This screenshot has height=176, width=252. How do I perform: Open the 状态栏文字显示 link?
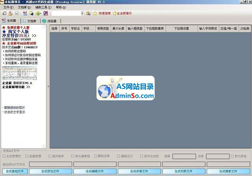pyautogui.click(x=14, y=112)
